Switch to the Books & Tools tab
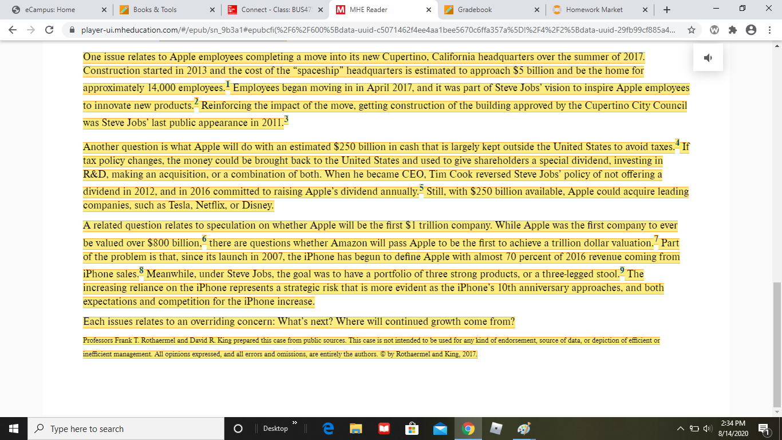The image size is (782, 440). pyautogui.click(x=166, y=10)
